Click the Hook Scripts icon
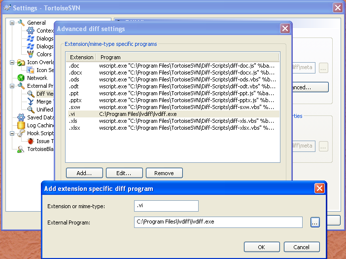 tap(21, 133)
